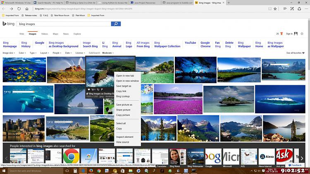Click the Bing search text field

[x=64, y=24]
